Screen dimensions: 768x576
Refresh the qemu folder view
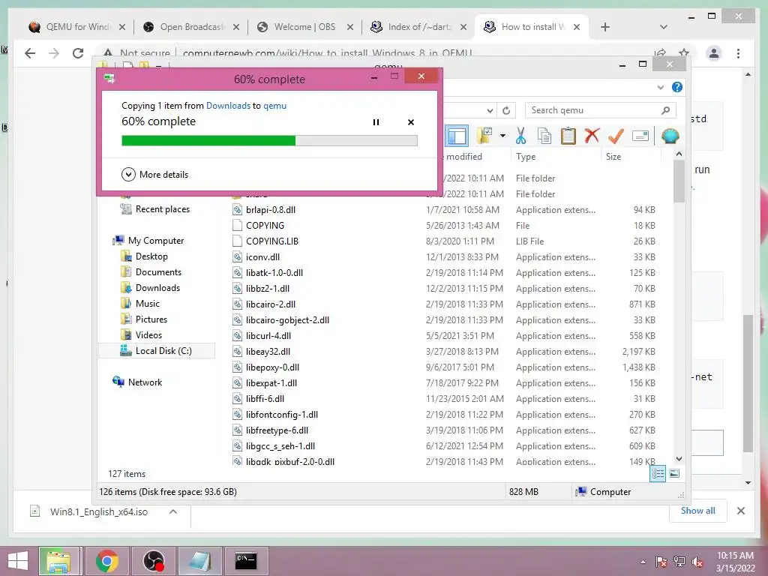click(506, 111)
